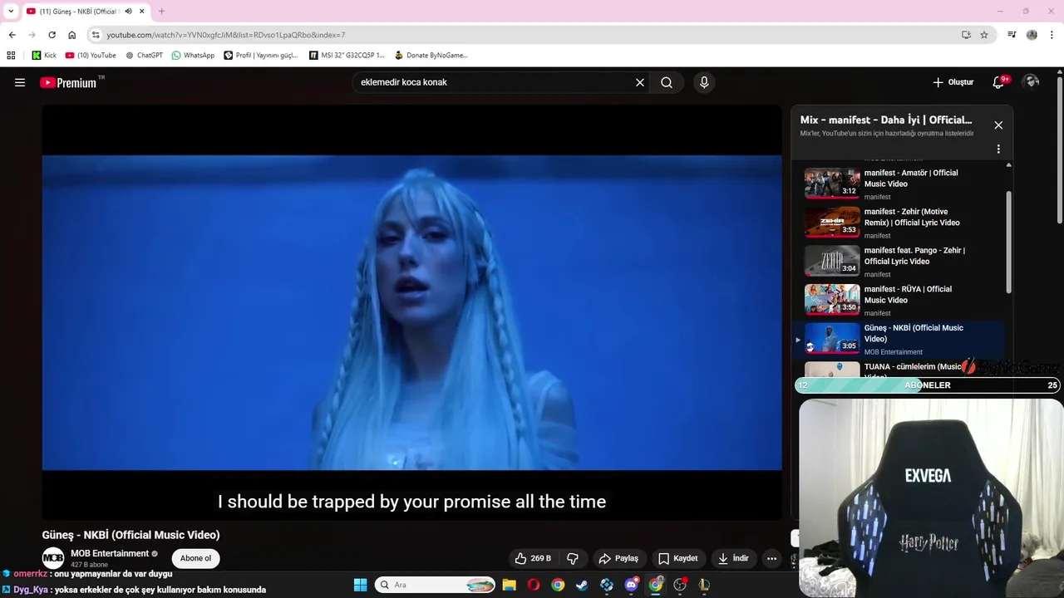Viewport: 1064px width, 598px height.
Task: Open the browser home page
Action: pyautogui.click(x=71, y=35)
